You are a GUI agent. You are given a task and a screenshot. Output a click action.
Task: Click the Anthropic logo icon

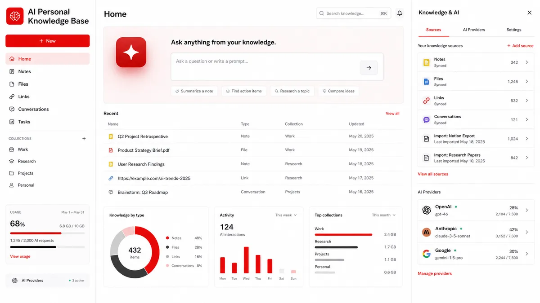point(427,232)
